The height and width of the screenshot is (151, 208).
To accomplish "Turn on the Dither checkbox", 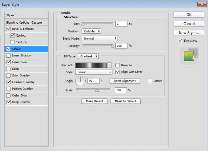I will pyautogui.click(x=150, y=81).
